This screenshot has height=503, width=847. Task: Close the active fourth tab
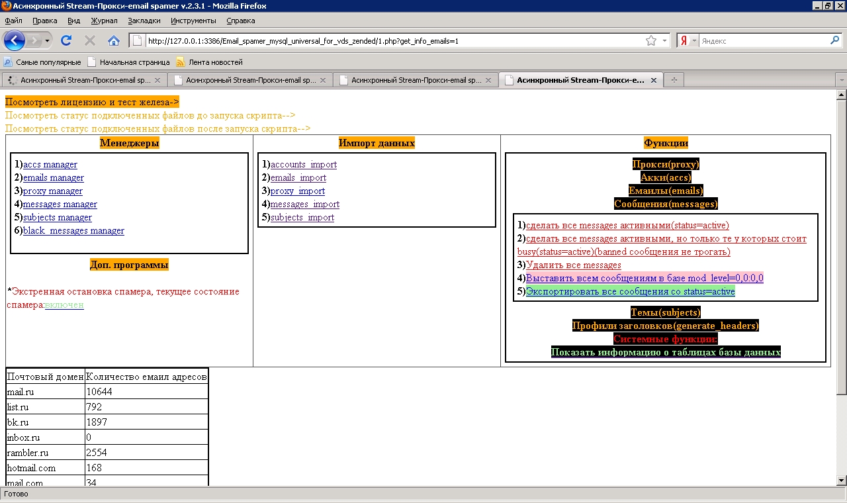pos(653,80)
